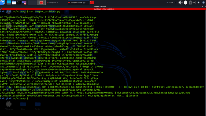Click the empty workspace switcher slot

(32, 2)
